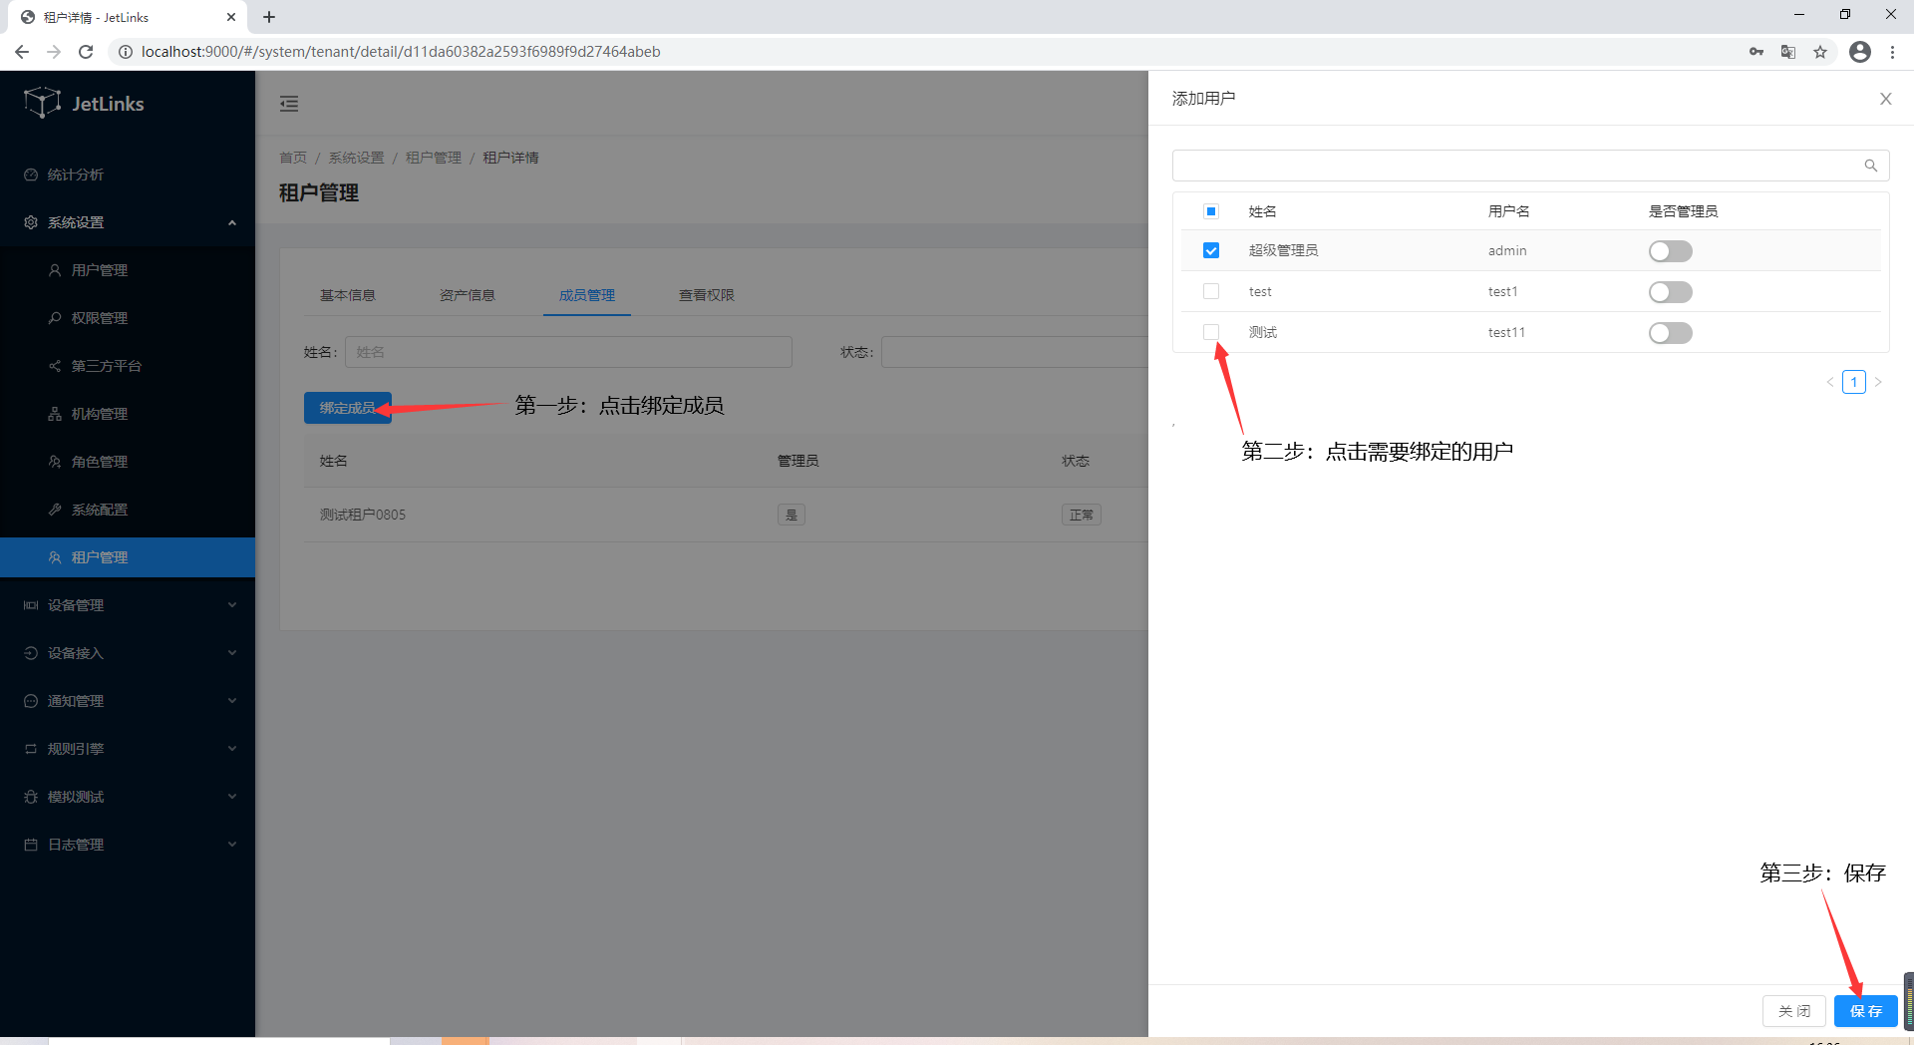Open 机构管理 using its org-chart icon
1914x1045 pixels.
[x=54, y=413]
